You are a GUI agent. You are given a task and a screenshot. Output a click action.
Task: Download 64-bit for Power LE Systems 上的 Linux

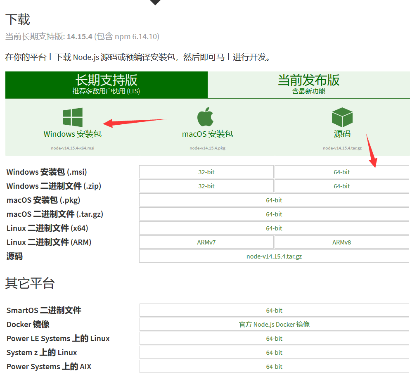point(274,339)
